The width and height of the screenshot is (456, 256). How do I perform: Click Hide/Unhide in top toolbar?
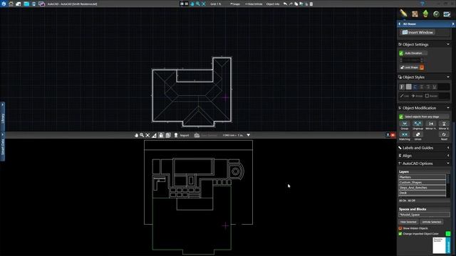(x=254, y=4)
